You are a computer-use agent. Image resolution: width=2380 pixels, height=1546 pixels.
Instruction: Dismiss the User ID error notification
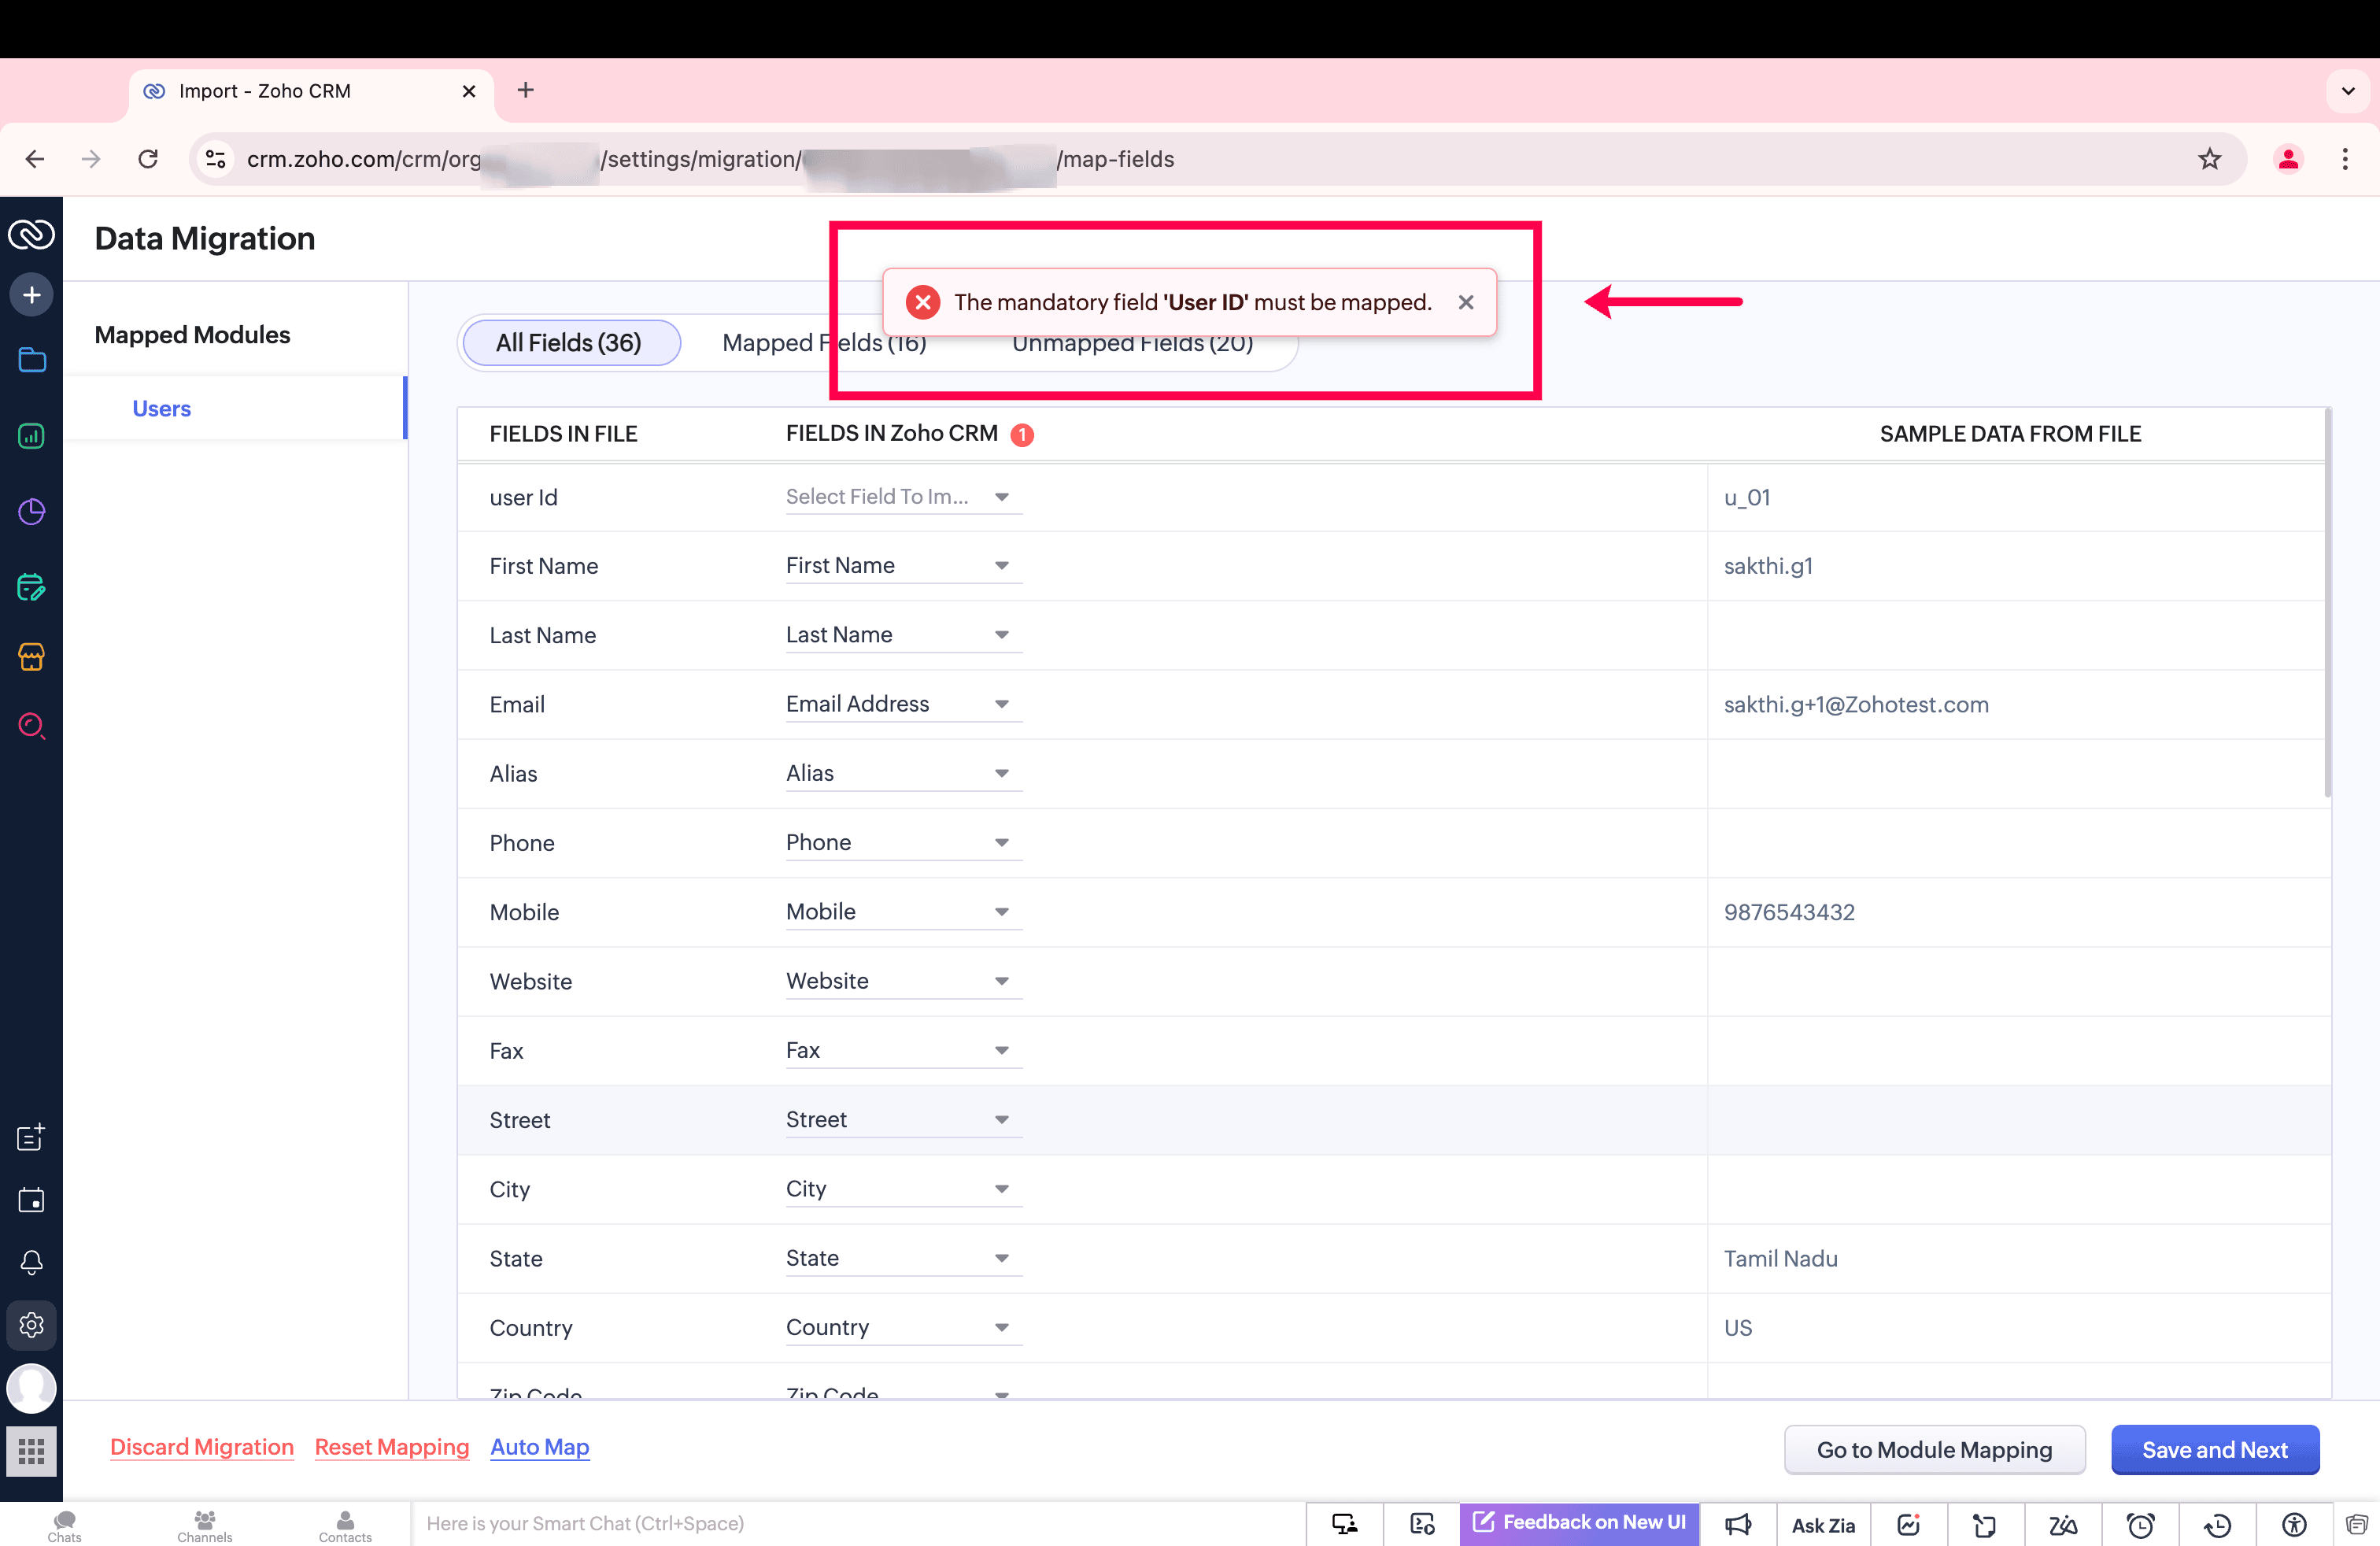point(1465,302)
